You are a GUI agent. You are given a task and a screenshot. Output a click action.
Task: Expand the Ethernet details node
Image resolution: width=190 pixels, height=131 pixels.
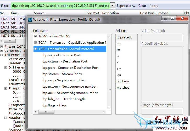pos(2,51)
